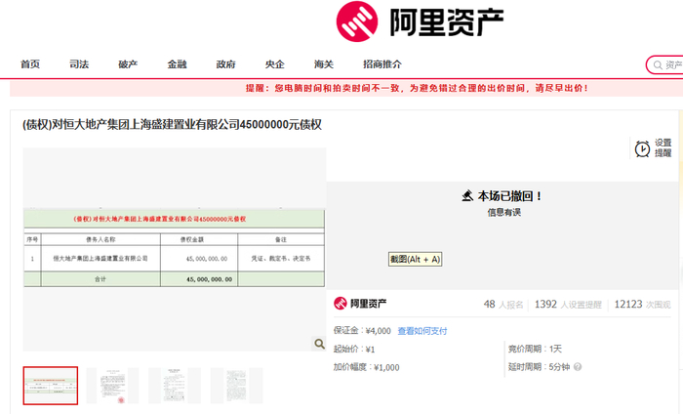This screenshot has height=414, width=683.
Task: Click the 48 人报名 count
Action: click(x=503, y=305)
